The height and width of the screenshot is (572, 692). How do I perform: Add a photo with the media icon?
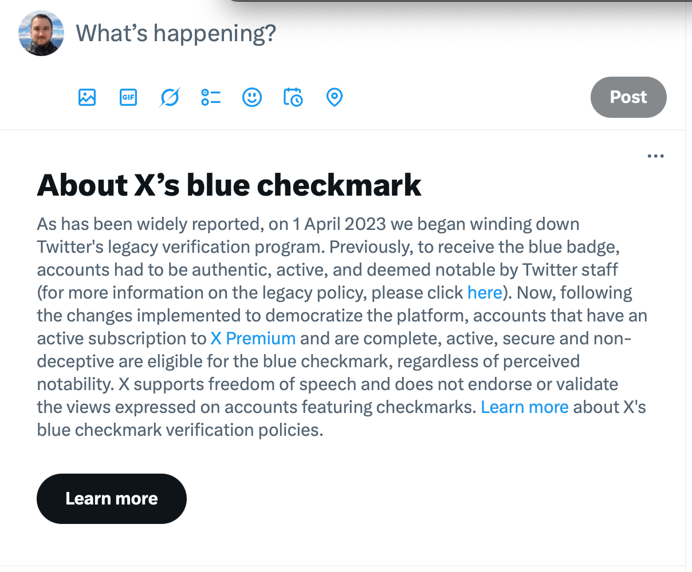click(x=87, y=97)
